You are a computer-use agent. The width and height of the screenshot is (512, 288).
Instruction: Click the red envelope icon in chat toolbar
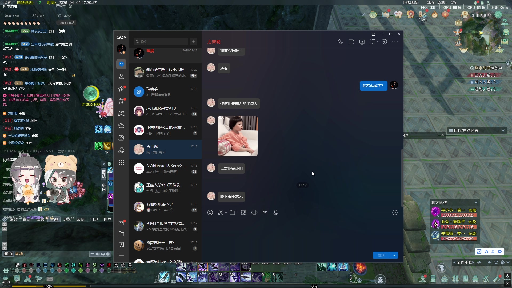[265, 213]
